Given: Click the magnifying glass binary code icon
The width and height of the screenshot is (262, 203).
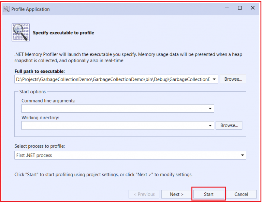Looking at the screenshot, I should (20, 32).
